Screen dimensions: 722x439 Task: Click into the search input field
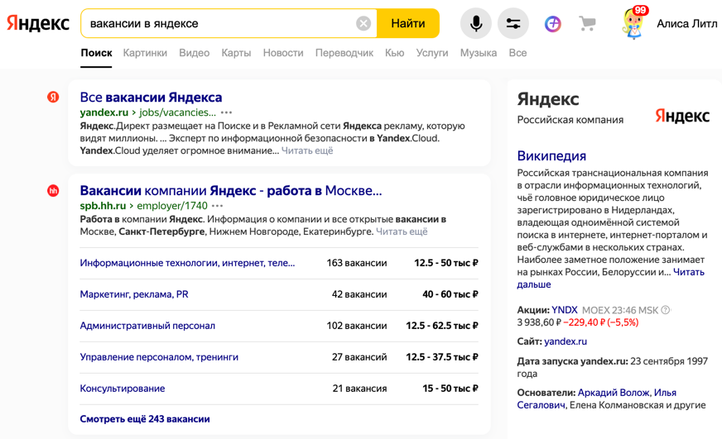(x=219, y=24)
